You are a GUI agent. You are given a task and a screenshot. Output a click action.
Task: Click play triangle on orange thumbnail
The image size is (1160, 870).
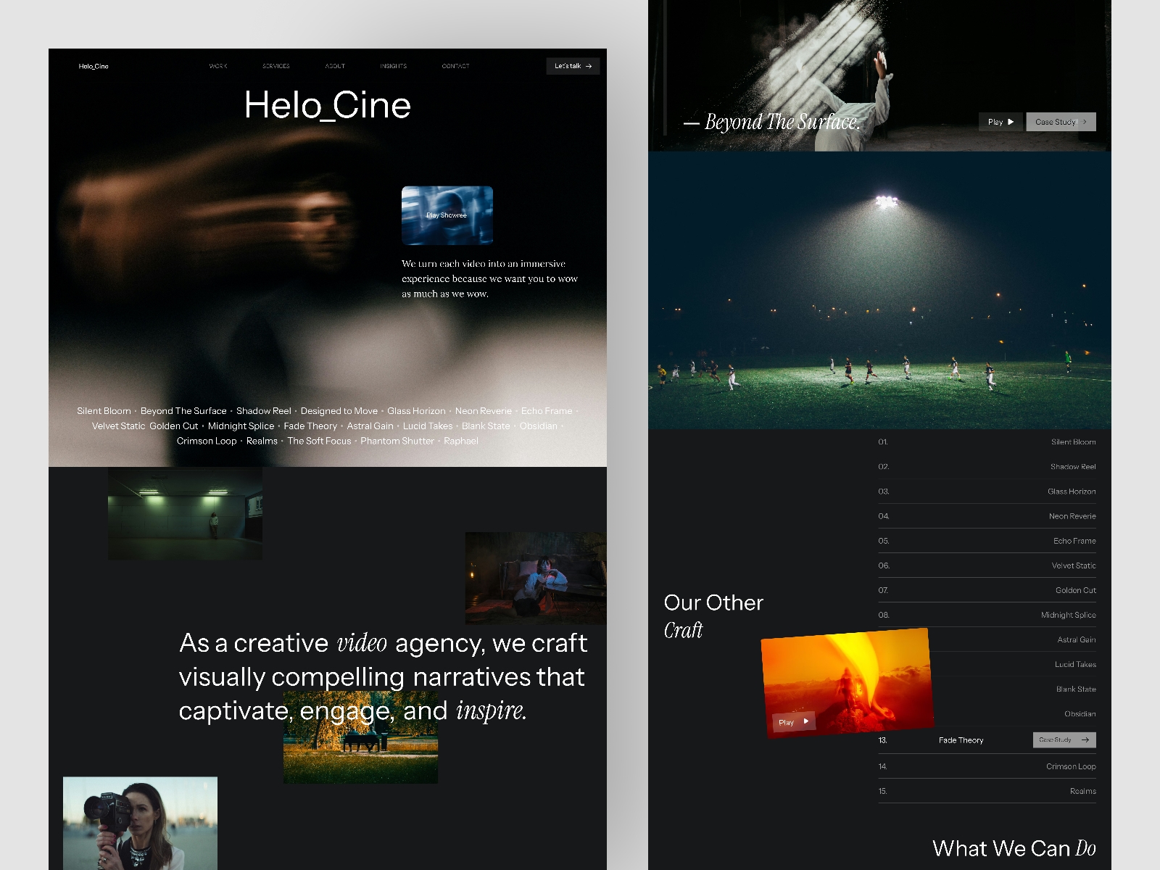pyautogui.click(x=805, y=721)
